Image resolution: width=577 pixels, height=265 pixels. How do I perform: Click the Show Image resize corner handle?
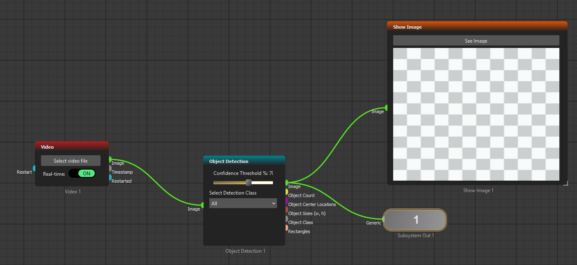pos(566,183)
